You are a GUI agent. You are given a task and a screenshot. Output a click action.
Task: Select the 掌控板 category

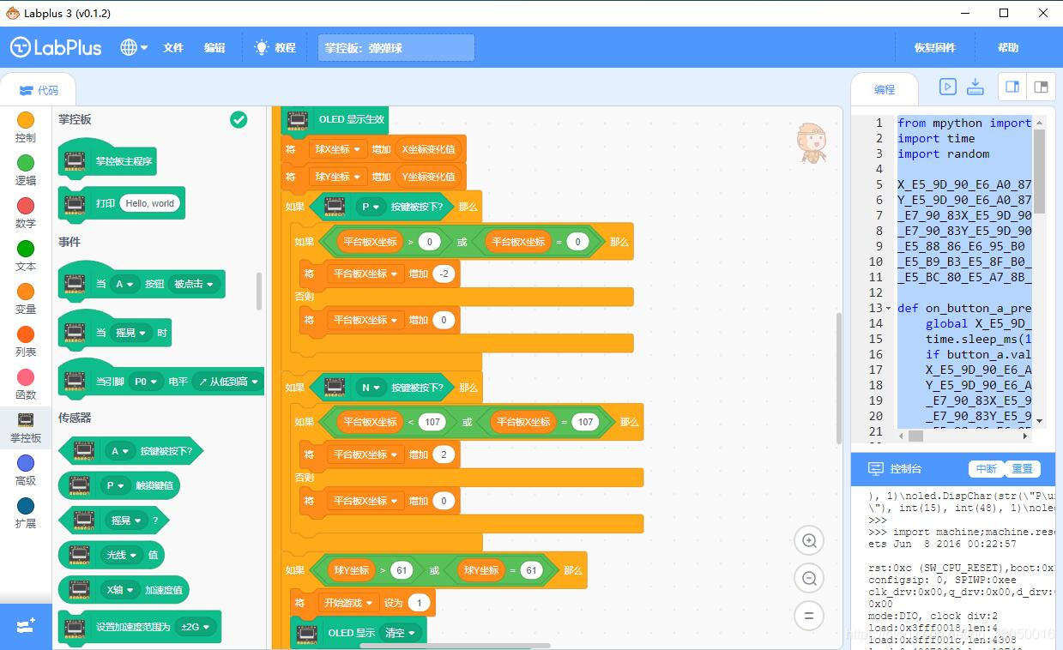coord(26,428)
